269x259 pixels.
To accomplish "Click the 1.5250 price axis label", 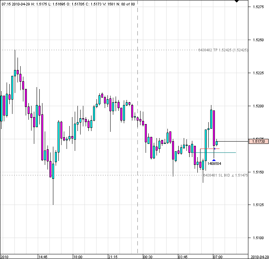I will click(x=258, y=40).
